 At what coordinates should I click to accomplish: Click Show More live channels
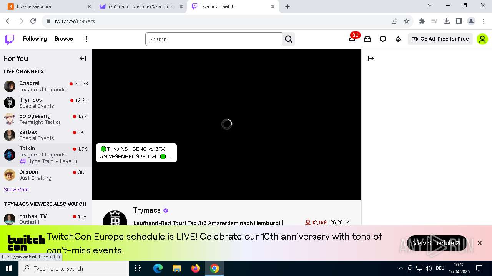coord(16,189)
